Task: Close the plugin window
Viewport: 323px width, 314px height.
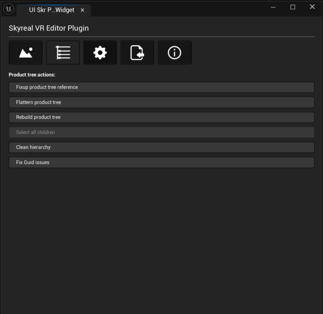Action: 312,7
